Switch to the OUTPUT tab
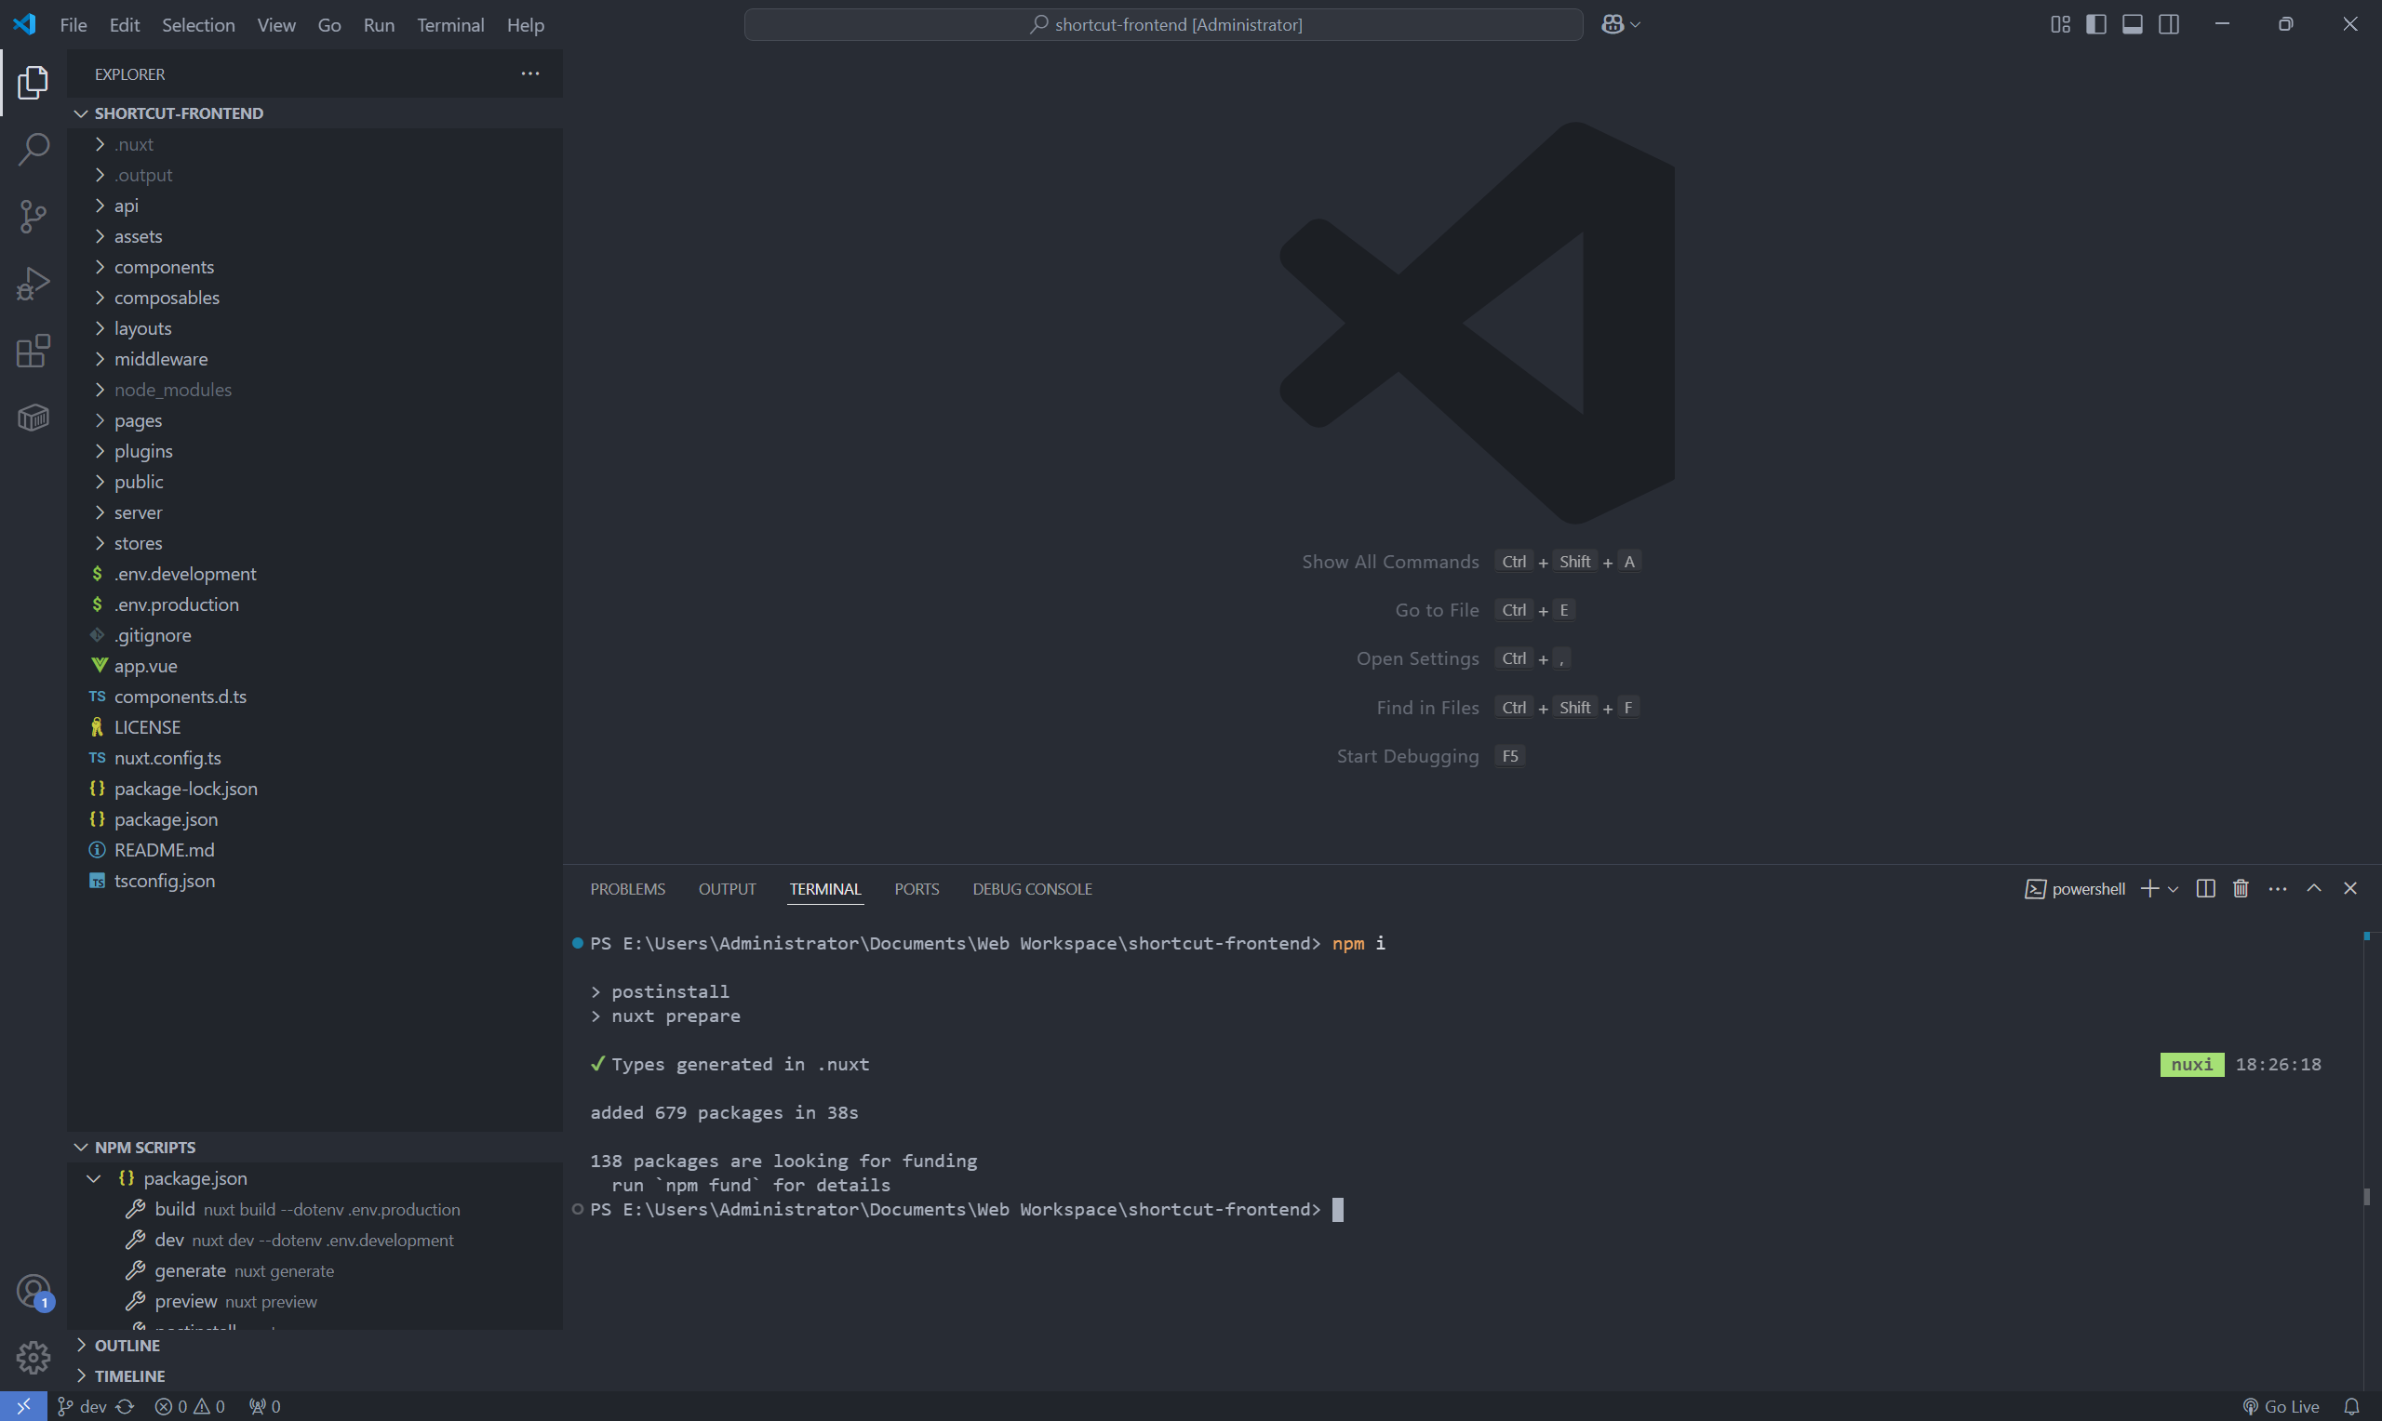This screenshot has width=2382, height=1421. 727,890
